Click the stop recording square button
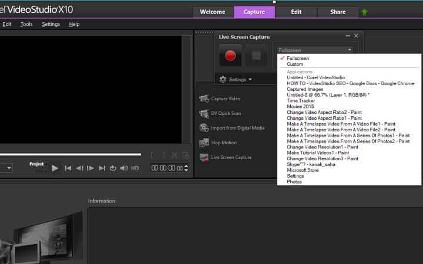Screen dimensions: 423x264 [256, 56]
